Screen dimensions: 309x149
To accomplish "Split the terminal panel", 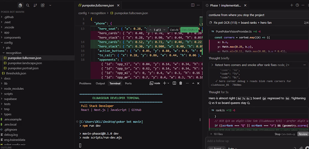I will tap(174, 83).
